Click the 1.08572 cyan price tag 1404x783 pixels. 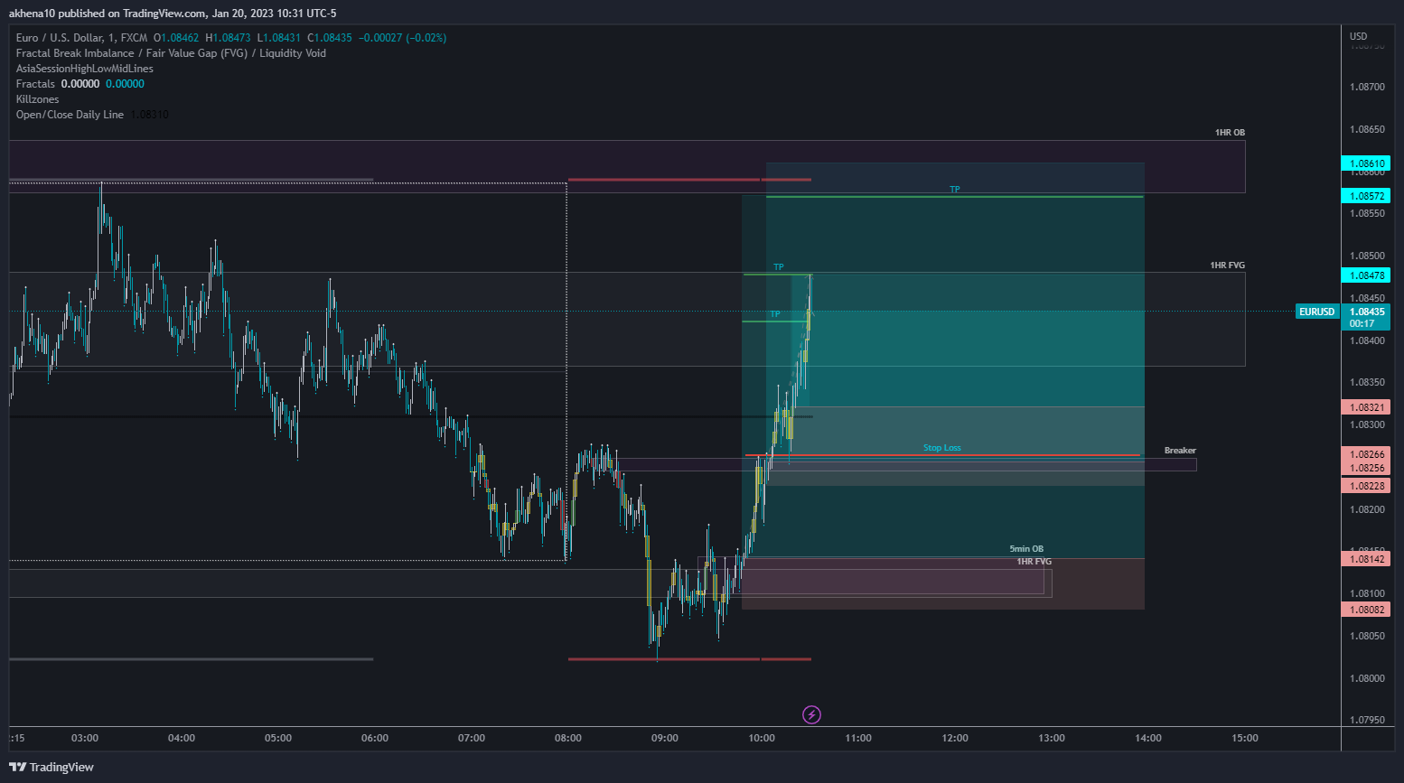point(1366,196)
